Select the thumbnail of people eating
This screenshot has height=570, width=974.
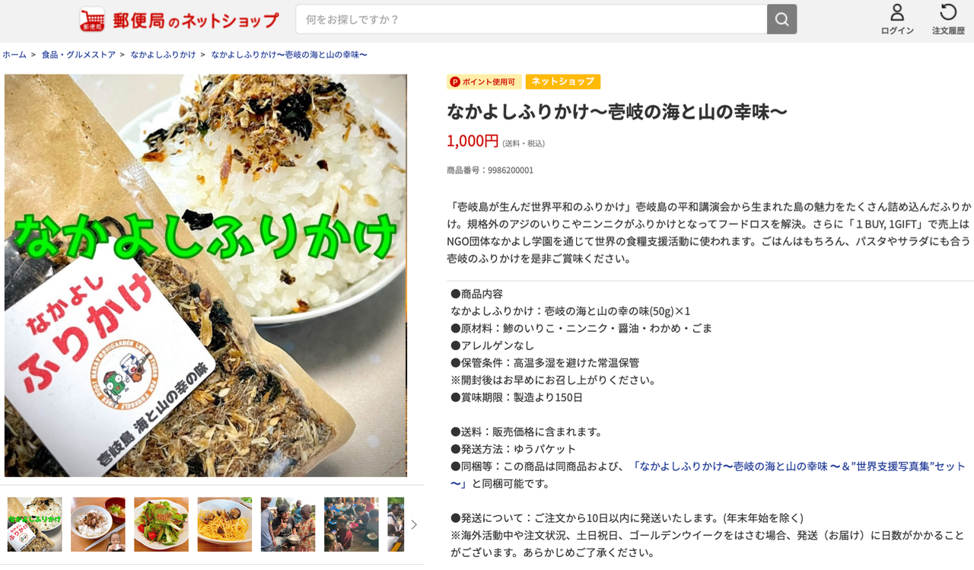pyautogui.click(x=288, y=524)
